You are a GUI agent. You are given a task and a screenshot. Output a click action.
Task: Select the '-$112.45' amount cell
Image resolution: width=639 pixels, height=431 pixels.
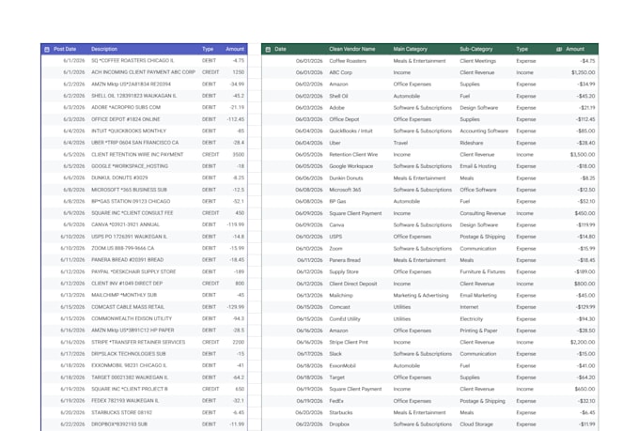click(585, 119)
